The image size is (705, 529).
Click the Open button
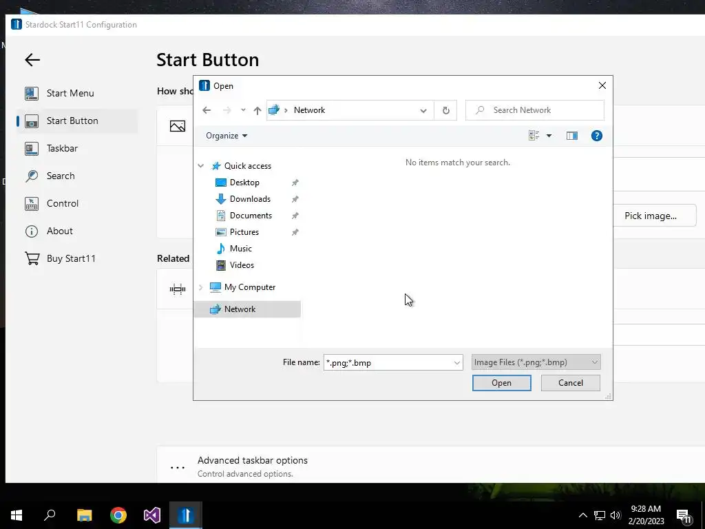click(501, 383)
